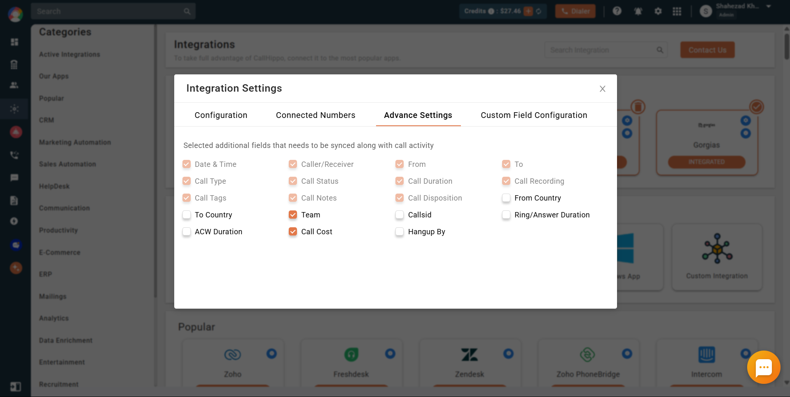Screen dimensions: 790x397
Task: Open the numbers building icon in sidebar
Action: (14, 64)
